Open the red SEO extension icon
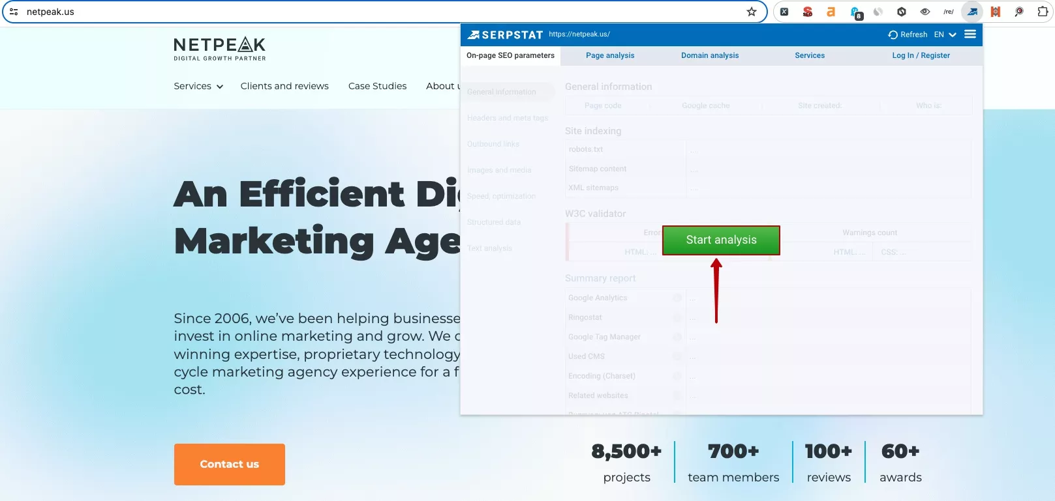The image size is (1055, 501). (x=808, y=12)
